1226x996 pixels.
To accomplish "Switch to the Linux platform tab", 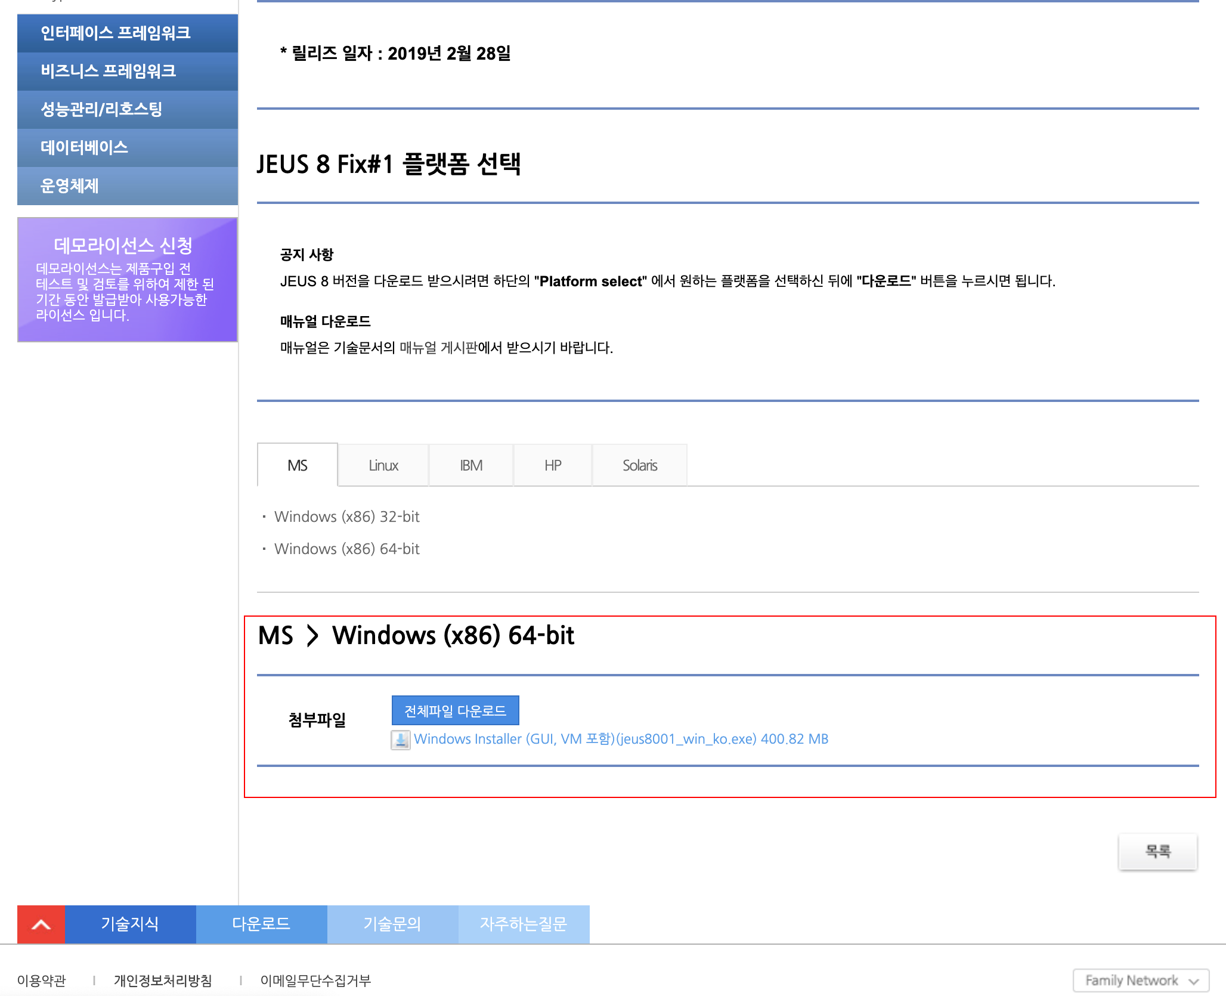I will click(x=383, y=465).
